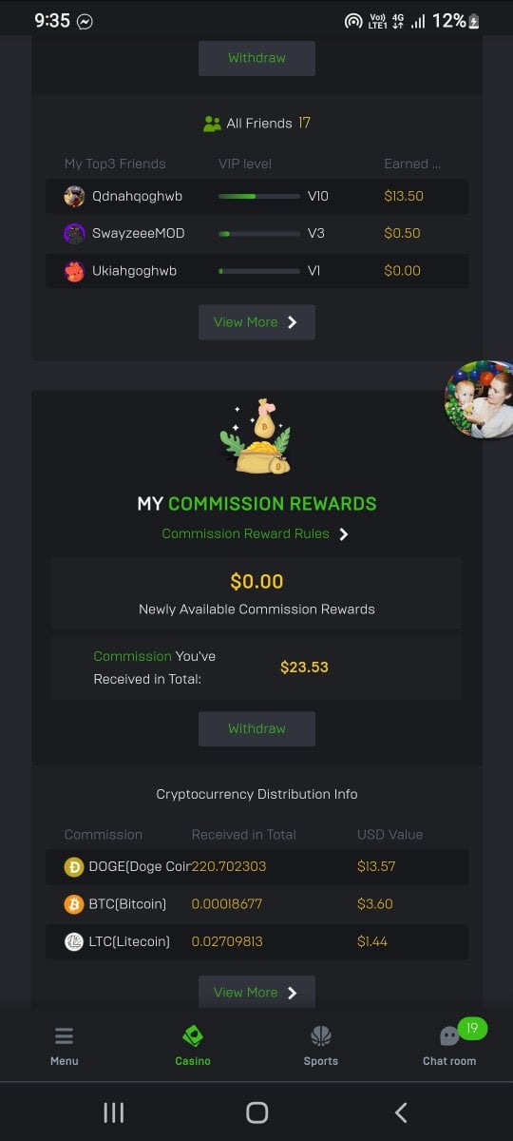Image resolution: width=513 pixels, height=1141 pixels.
Task: Tap Withdraw button below commission total
Action: click(256, 728)
